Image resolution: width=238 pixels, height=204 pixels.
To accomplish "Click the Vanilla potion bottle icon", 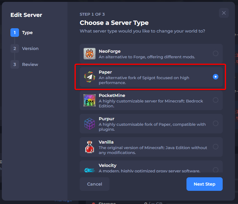I will (x=89, y=147).
